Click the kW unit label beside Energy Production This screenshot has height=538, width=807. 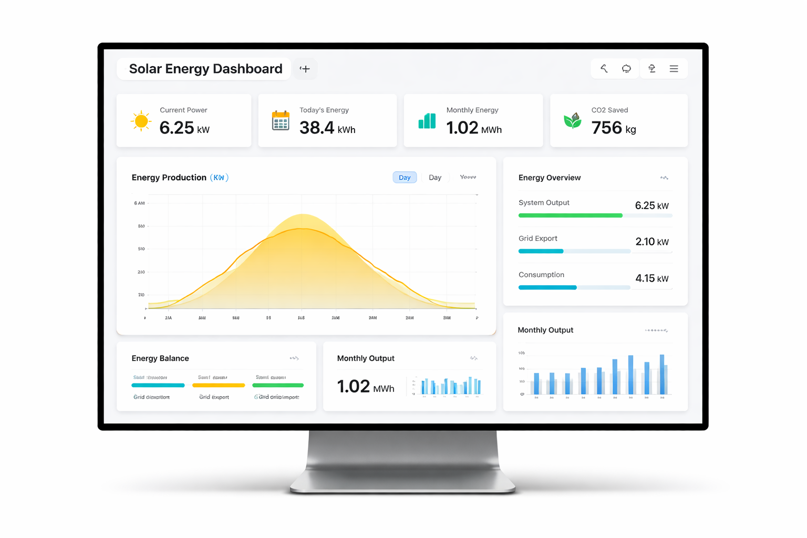[x=219, y=178]
